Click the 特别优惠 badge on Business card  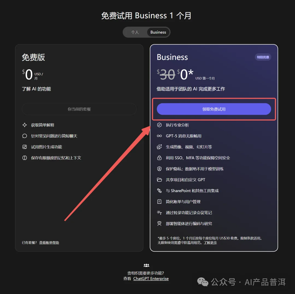pyautogui.click(x=263, y=57)
